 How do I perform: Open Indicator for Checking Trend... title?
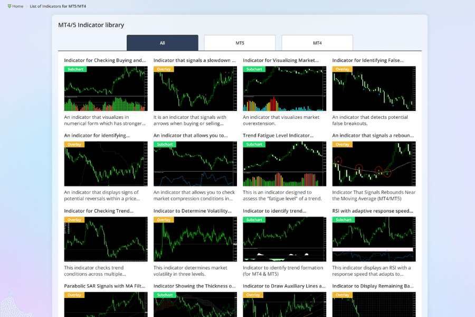point(99,211)
